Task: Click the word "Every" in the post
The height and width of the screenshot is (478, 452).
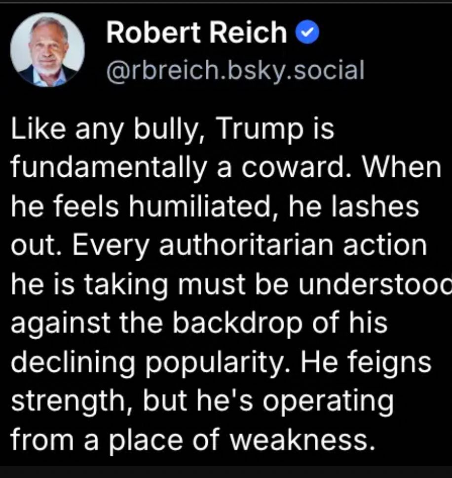Action: point(111,246)
